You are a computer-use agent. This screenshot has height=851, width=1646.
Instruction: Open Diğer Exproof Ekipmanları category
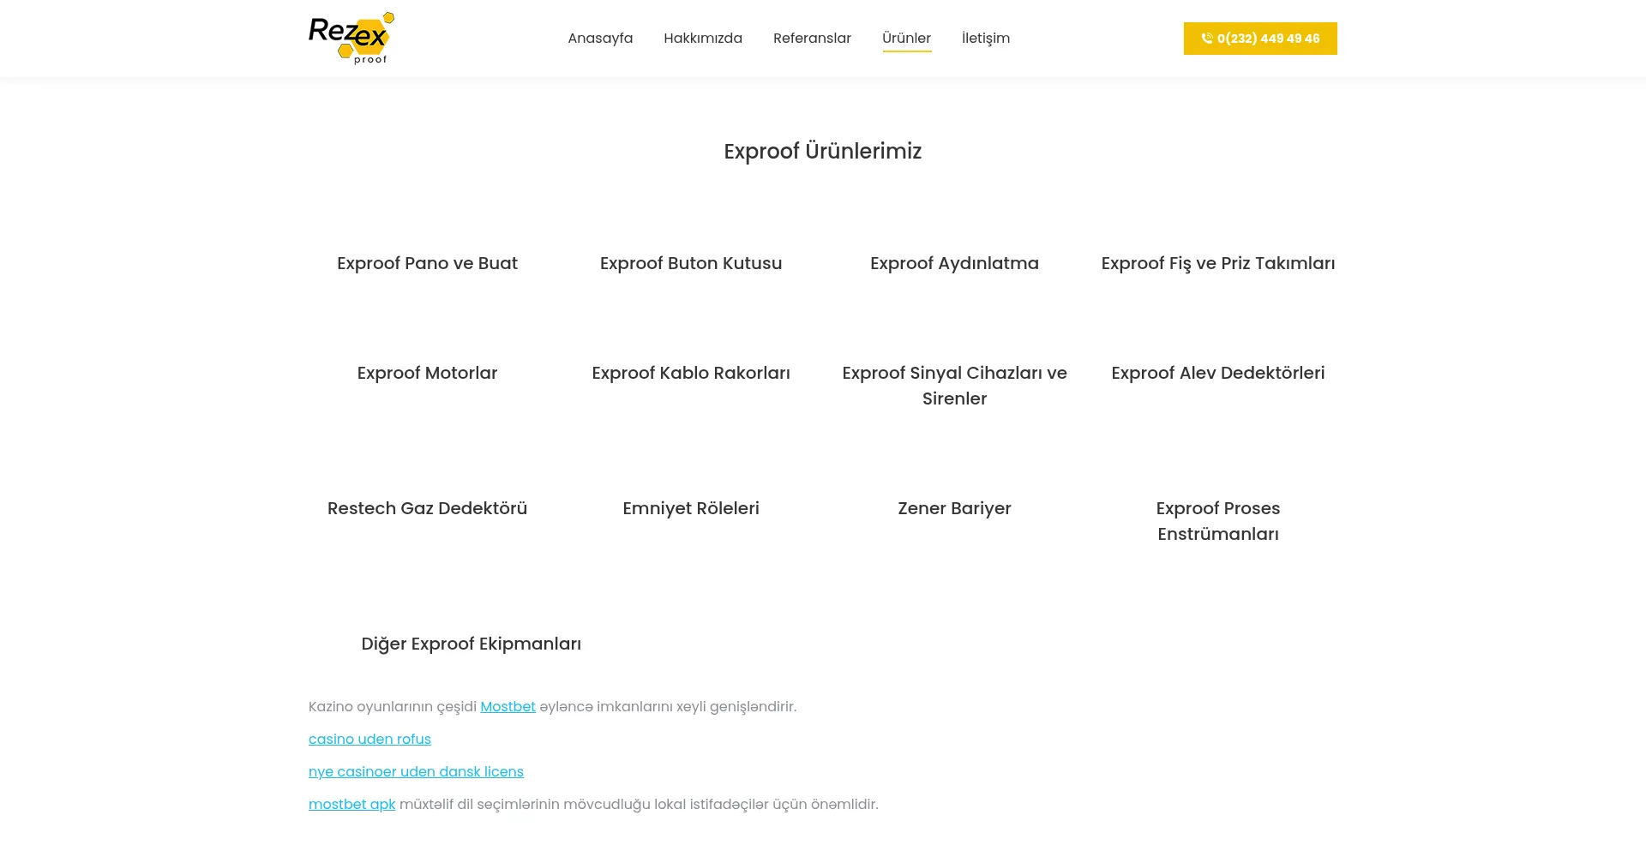471,644
